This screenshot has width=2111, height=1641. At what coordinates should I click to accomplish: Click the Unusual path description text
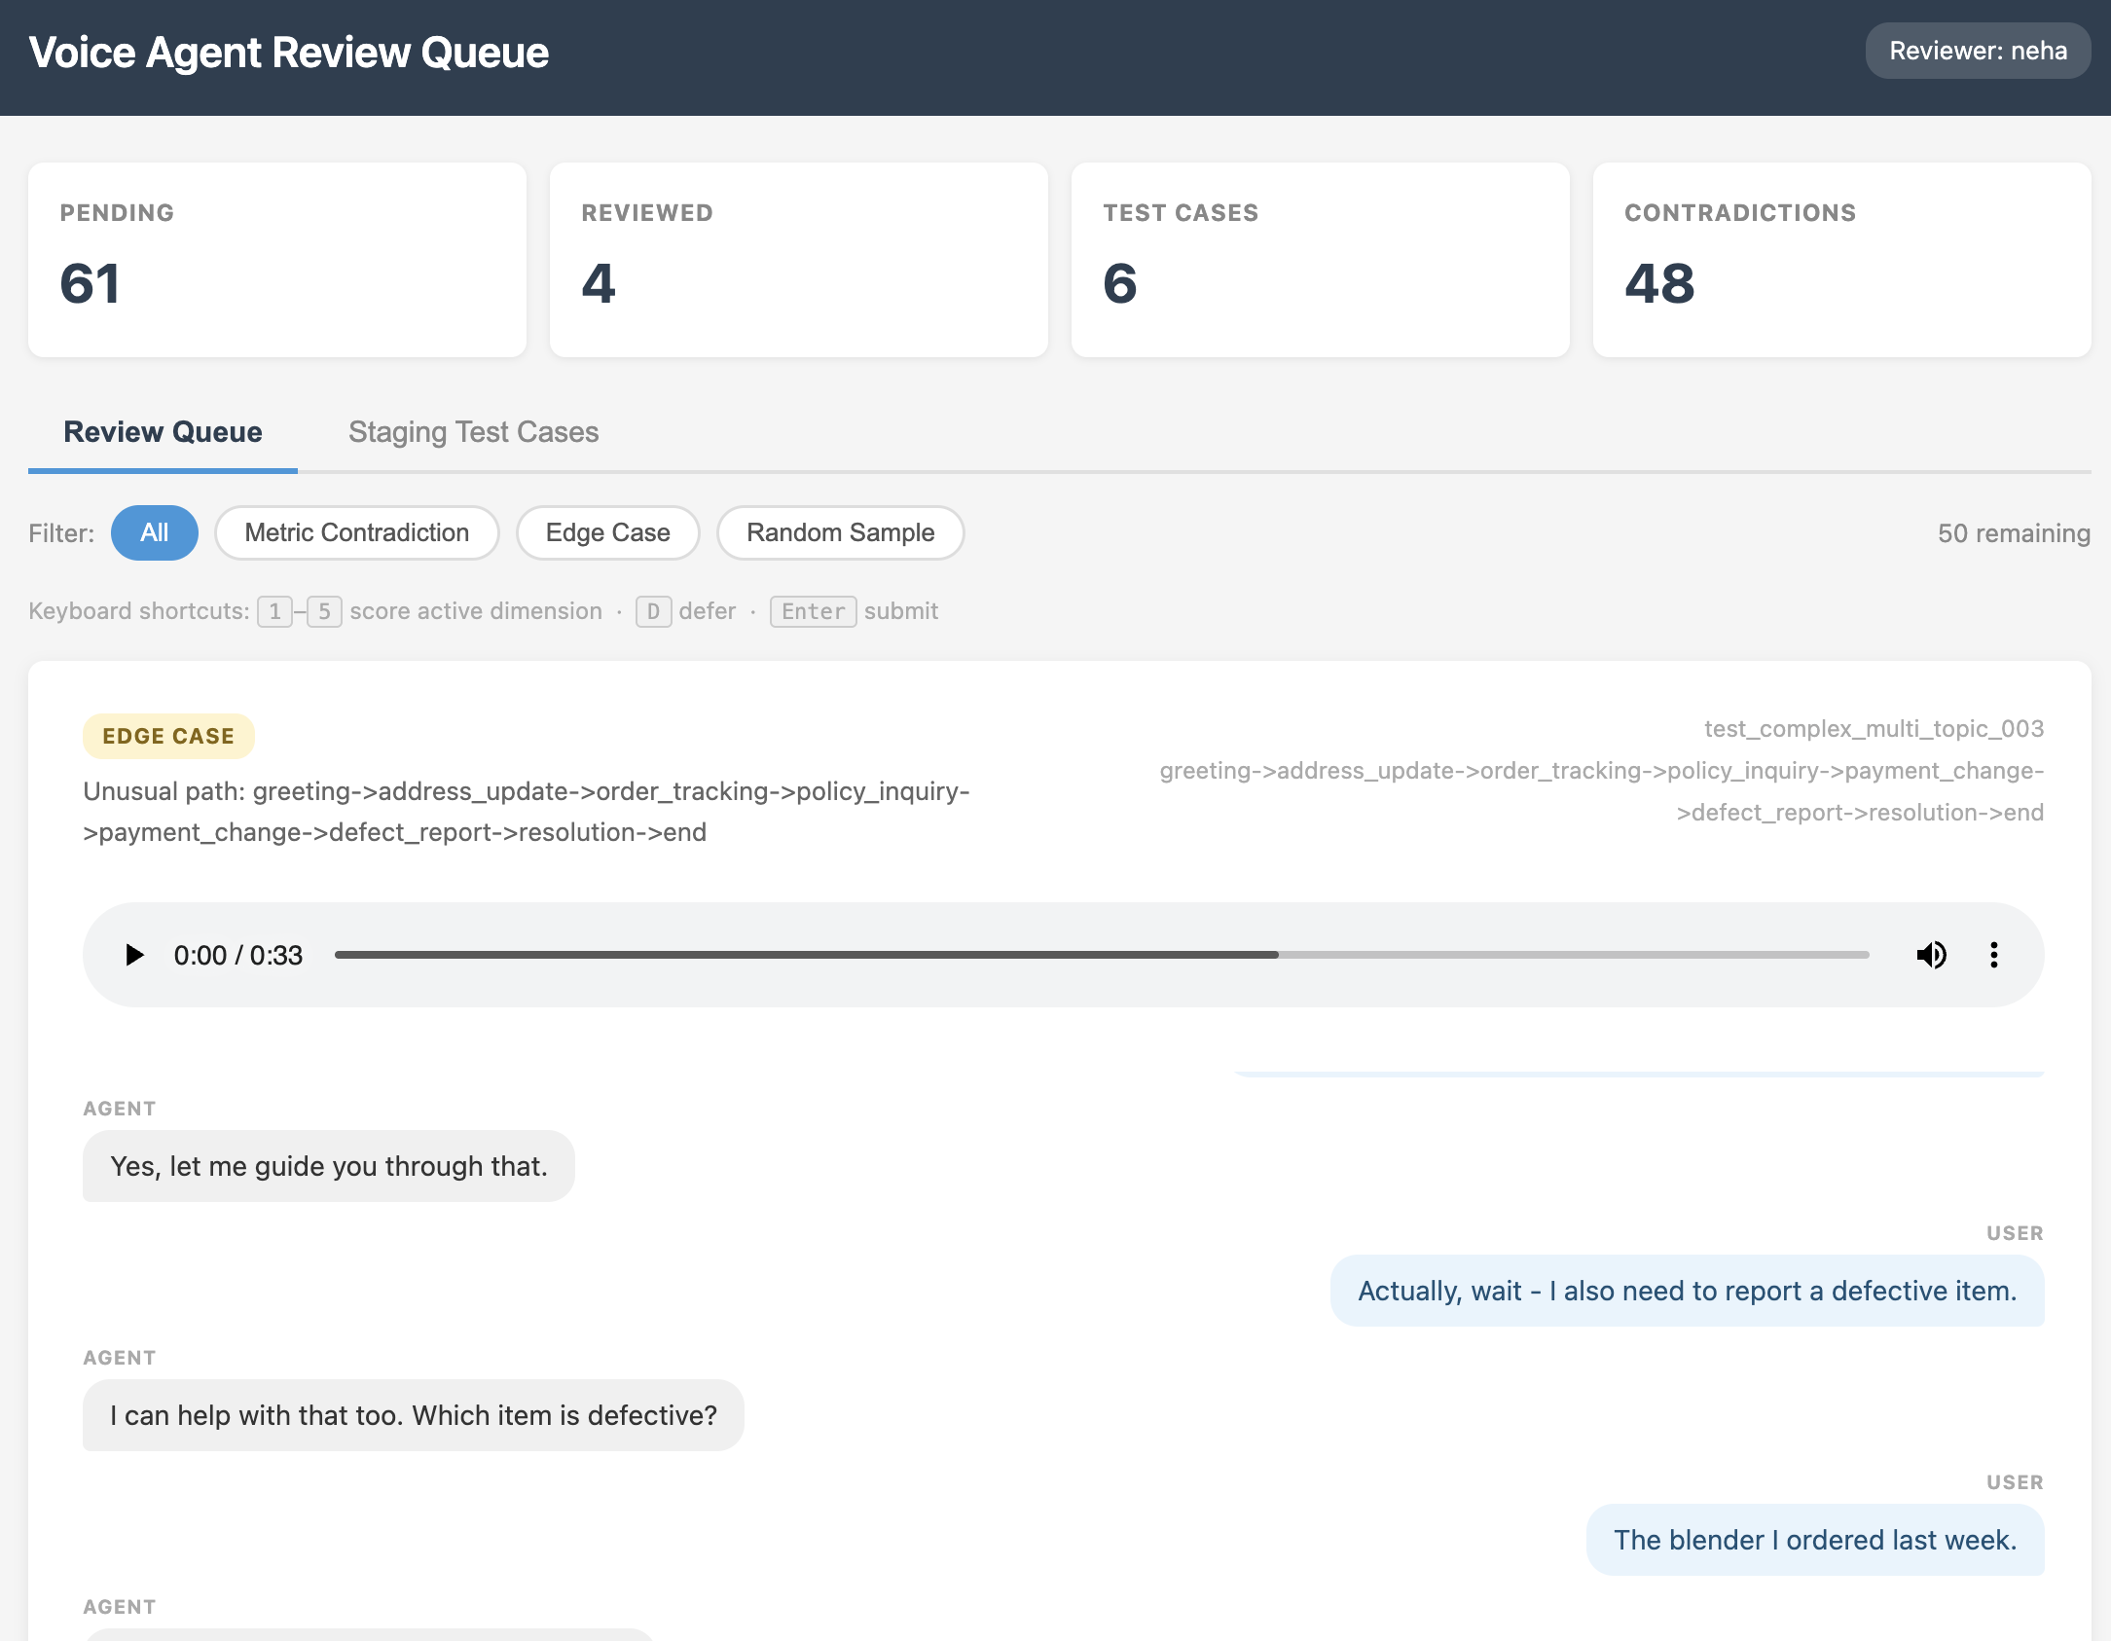(x=527, y=812)
